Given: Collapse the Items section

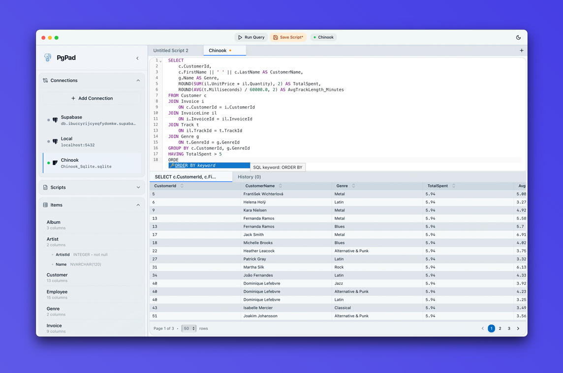Looking at the screenshot, I should [138, 205].
